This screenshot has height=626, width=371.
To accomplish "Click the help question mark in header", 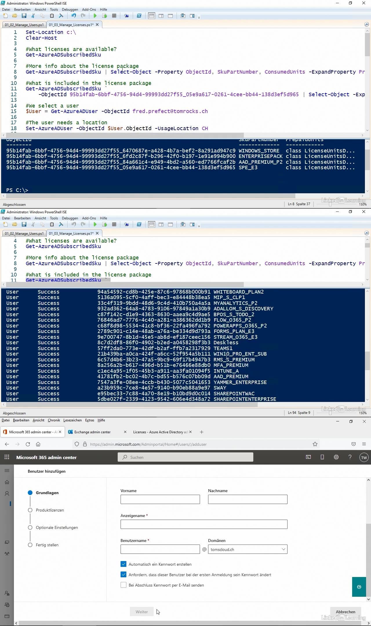I will [x=350, y=457].
